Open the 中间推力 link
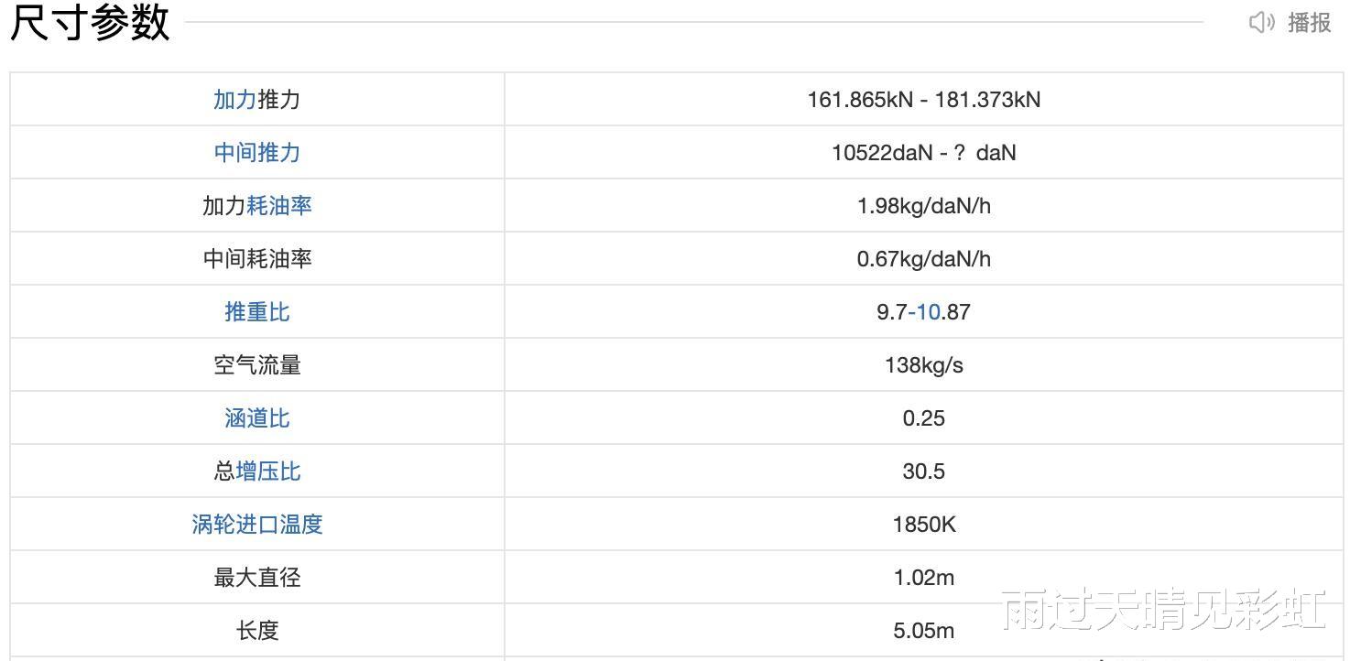This screenshot has height=661, width=1350. point(256,152)
